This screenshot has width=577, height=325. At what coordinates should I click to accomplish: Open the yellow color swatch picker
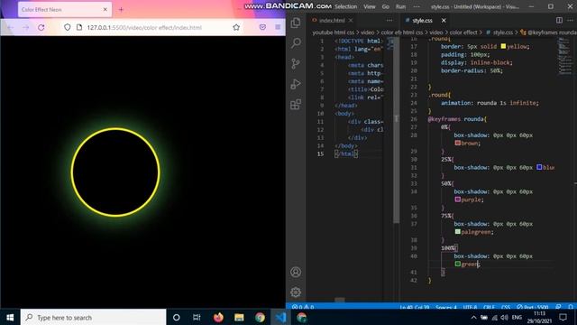pyautogui.click(x=503, y=46)
